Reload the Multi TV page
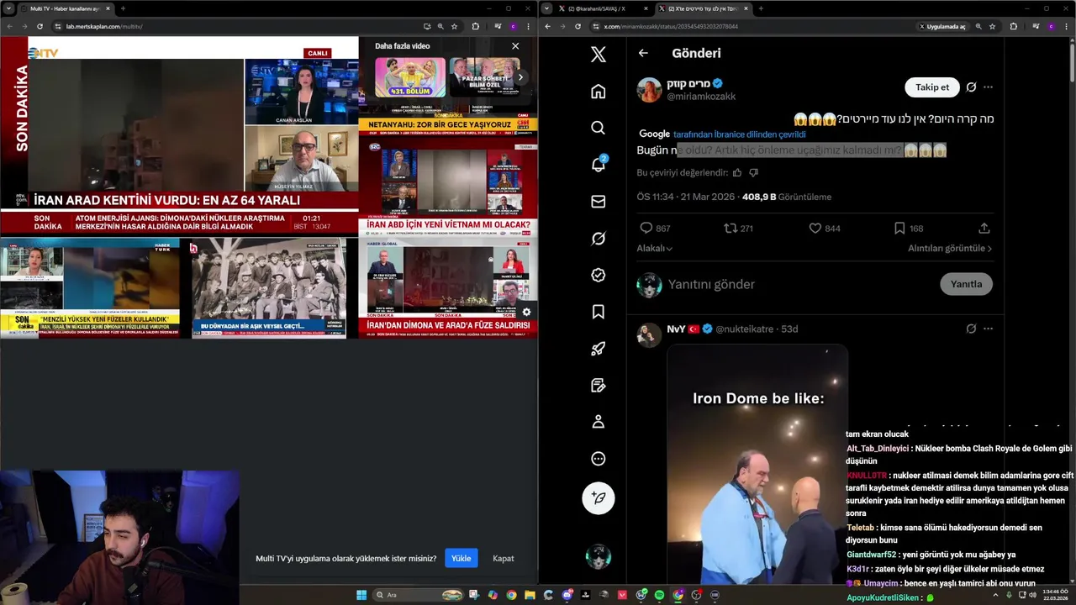Screen dimensions: 1076x605 [x=39, y=26]
